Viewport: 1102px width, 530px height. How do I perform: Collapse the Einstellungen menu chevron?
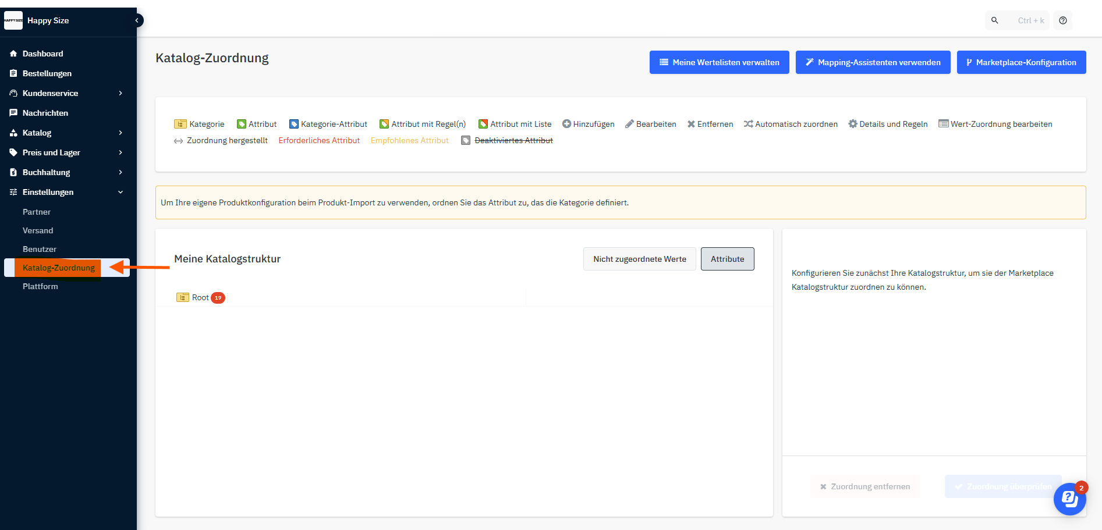tap(121, 192)
